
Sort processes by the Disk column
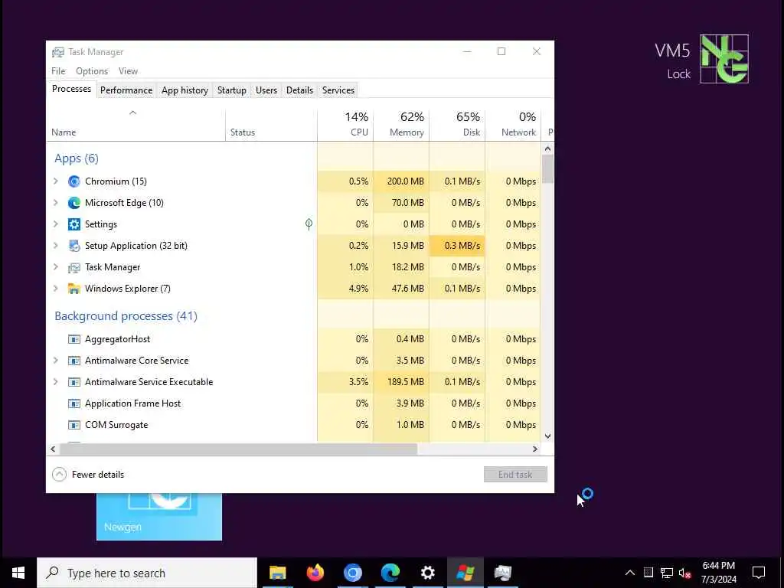457,124
